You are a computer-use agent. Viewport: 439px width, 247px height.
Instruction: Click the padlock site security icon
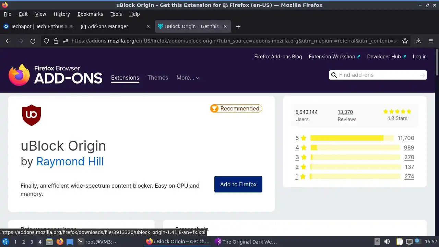(56, 41)
